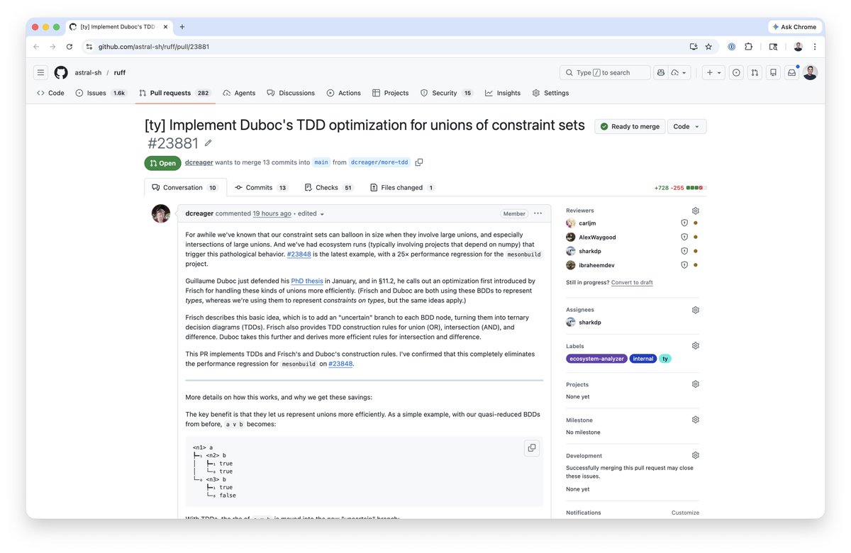Click assignee sharkdp

click(590, 323)
